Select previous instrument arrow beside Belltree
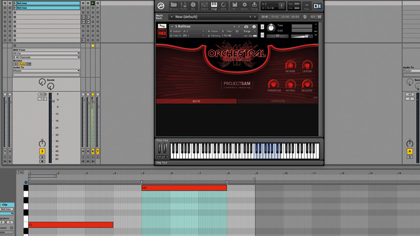The image size is (420, 236). [234, 27]
